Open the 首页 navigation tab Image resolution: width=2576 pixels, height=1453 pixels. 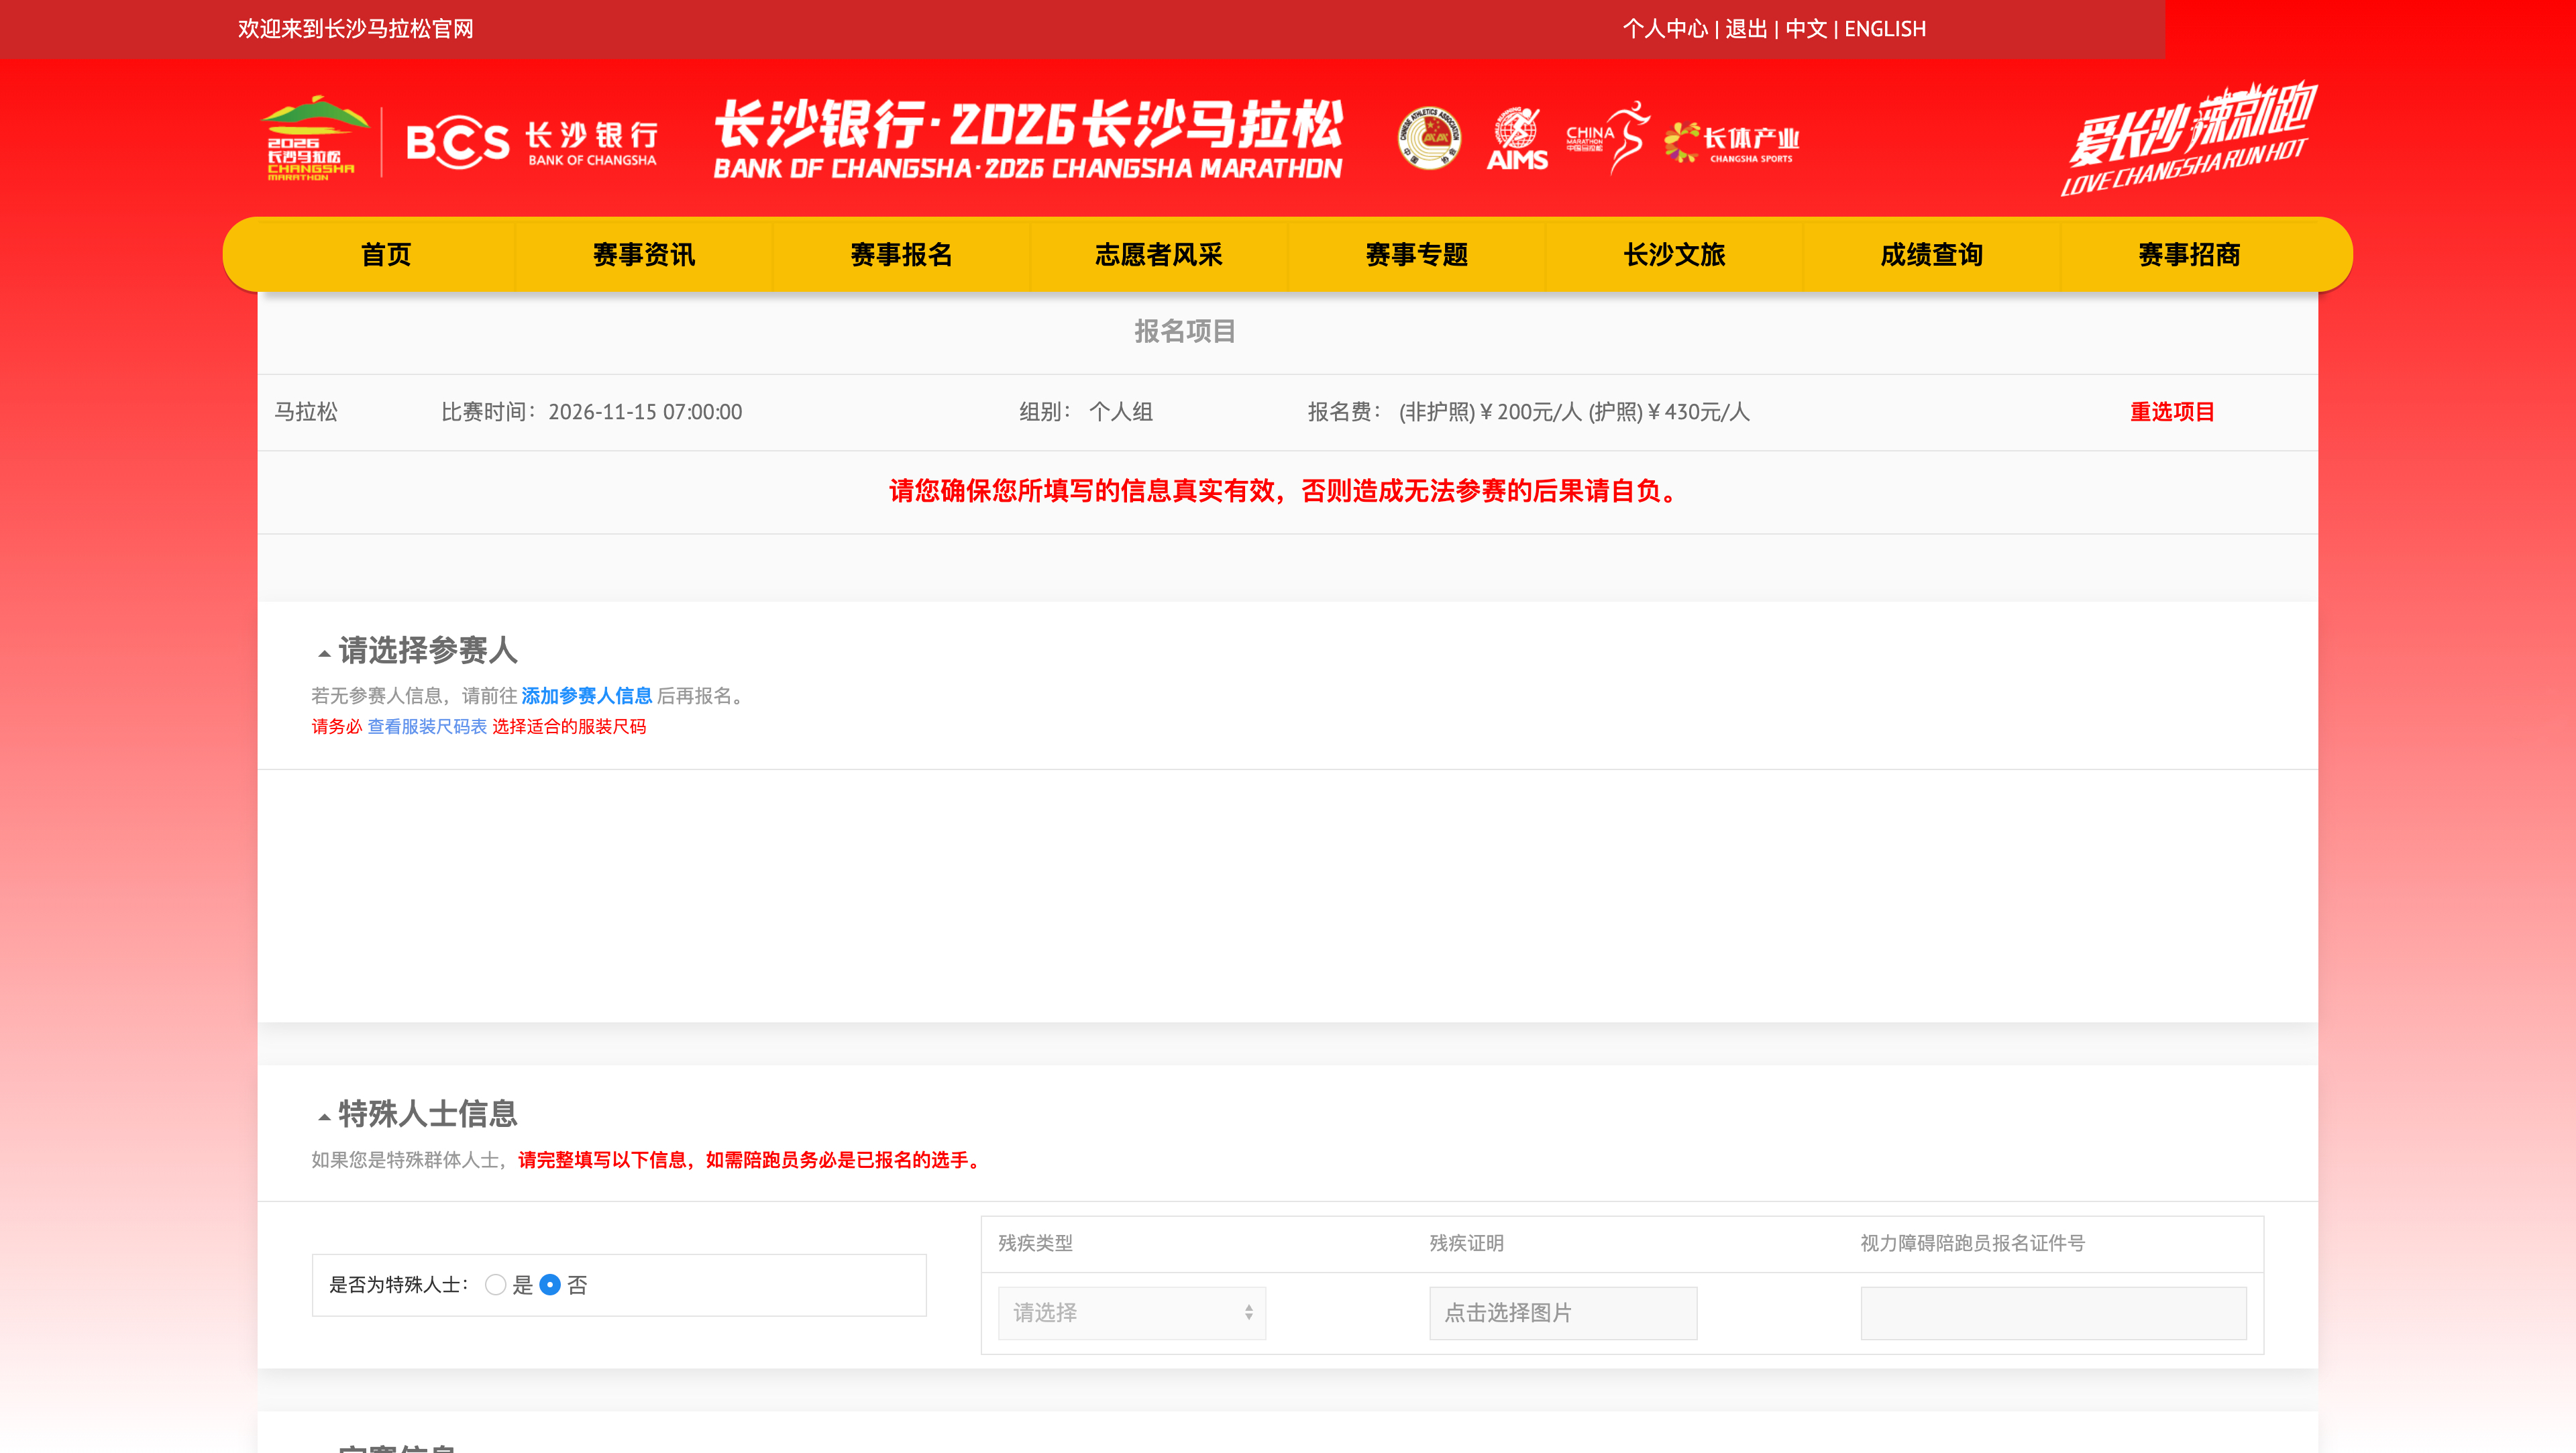386,255
